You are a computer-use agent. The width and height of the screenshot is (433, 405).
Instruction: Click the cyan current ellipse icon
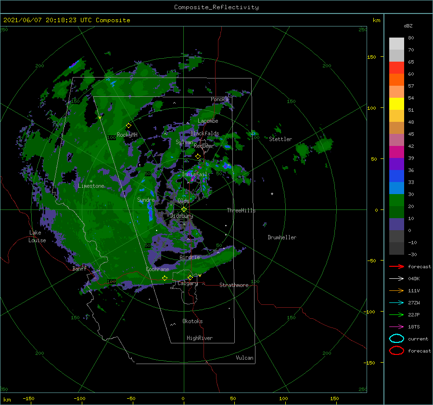pyautogui.click(x=396, y=339)
